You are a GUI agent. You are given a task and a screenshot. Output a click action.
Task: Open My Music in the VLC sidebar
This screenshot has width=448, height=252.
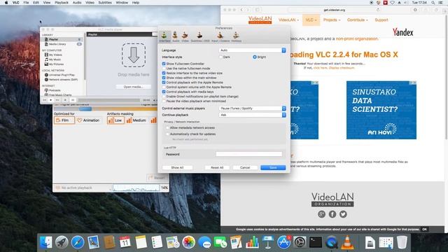[x=55, y=59]
